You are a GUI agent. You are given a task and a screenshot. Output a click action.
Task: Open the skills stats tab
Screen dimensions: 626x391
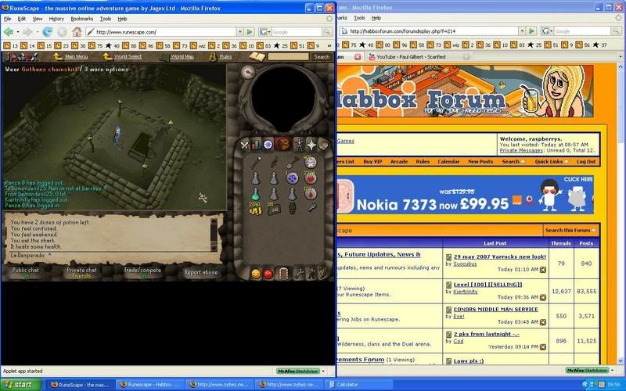257,145
